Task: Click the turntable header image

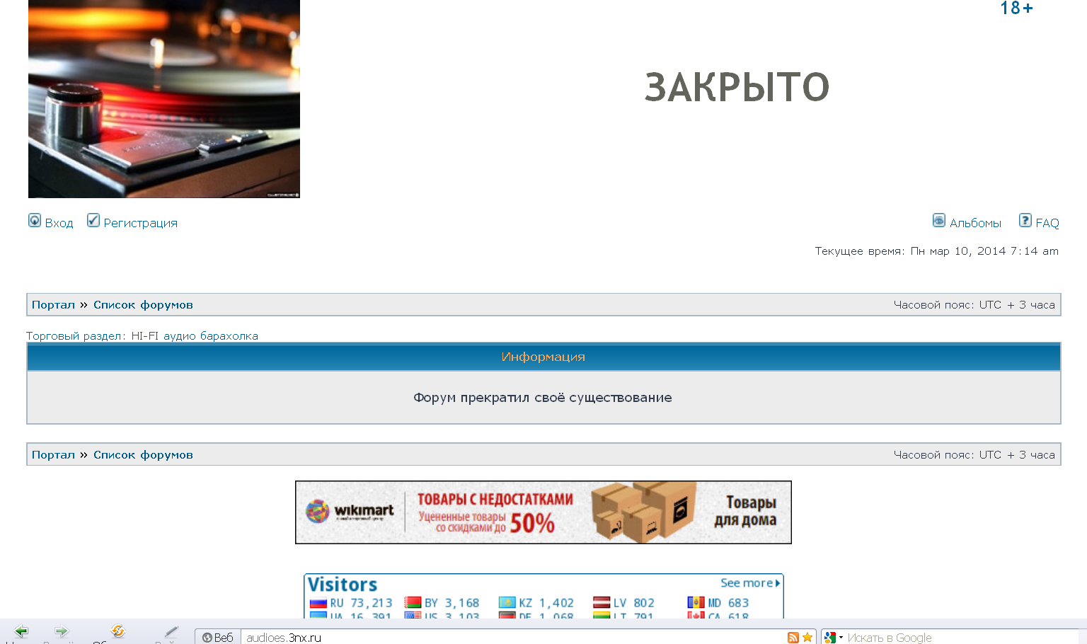Action: click(x=164, y=99)
